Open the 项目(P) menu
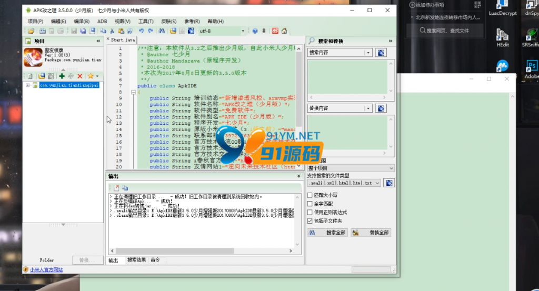Screen dimensions: 539x291 pyautogui.click(x=35, y=21)
